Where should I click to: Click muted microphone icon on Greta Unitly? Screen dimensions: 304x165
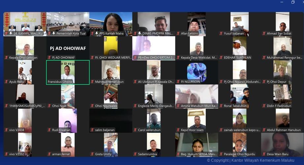click(92, 154)
